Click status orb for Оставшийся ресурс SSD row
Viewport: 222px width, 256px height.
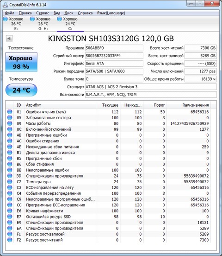[x=10, y=217]
